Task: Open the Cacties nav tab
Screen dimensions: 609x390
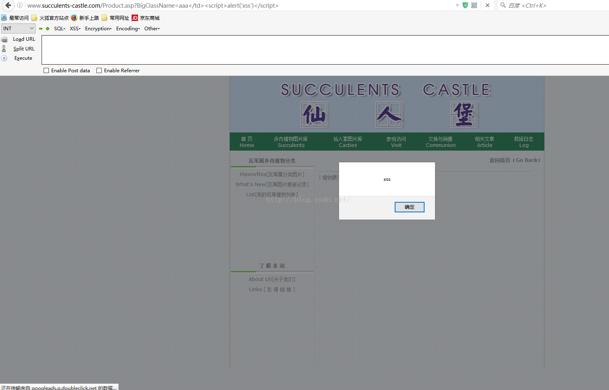Action: [x=348, y=142]
